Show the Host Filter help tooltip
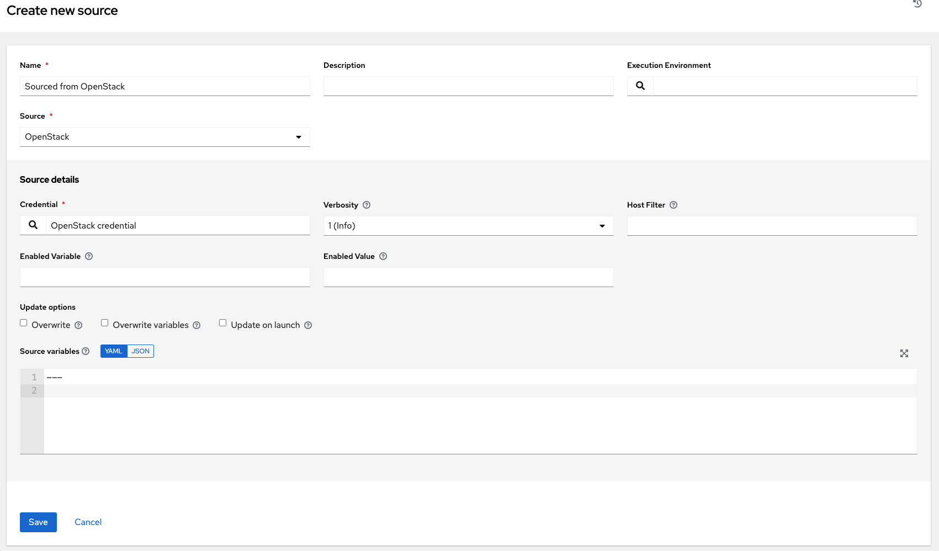Image resolution: width=939 pixels, height=551 pixels. coord(673,205)
